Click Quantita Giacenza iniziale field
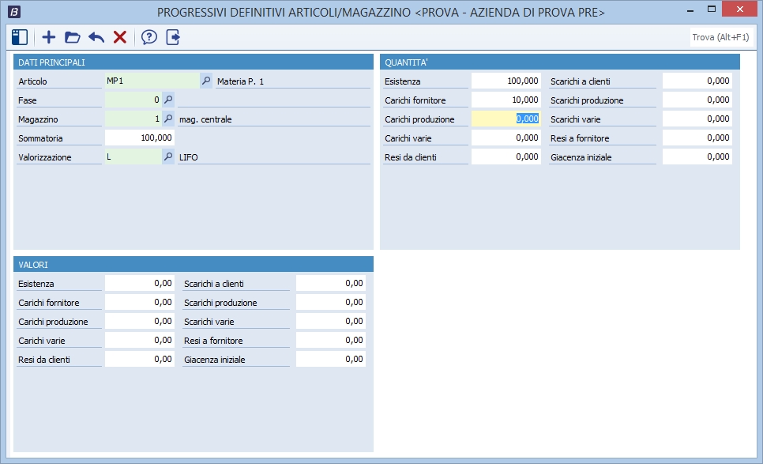Screen dimensions: 763x464 [697, 157]
